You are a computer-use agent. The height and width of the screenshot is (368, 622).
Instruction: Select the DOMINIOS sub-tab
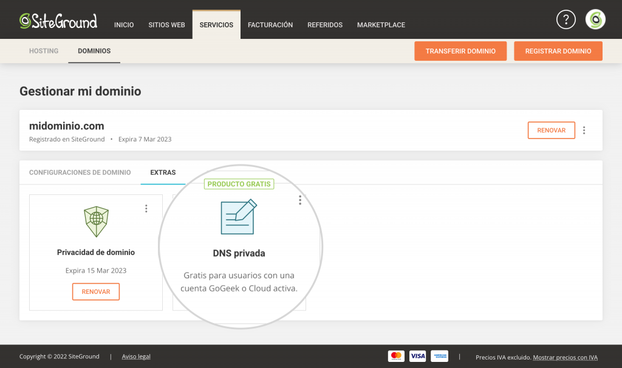(94, 51)
